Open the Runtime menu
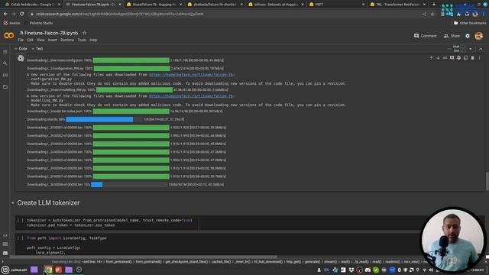 [67, 40]
